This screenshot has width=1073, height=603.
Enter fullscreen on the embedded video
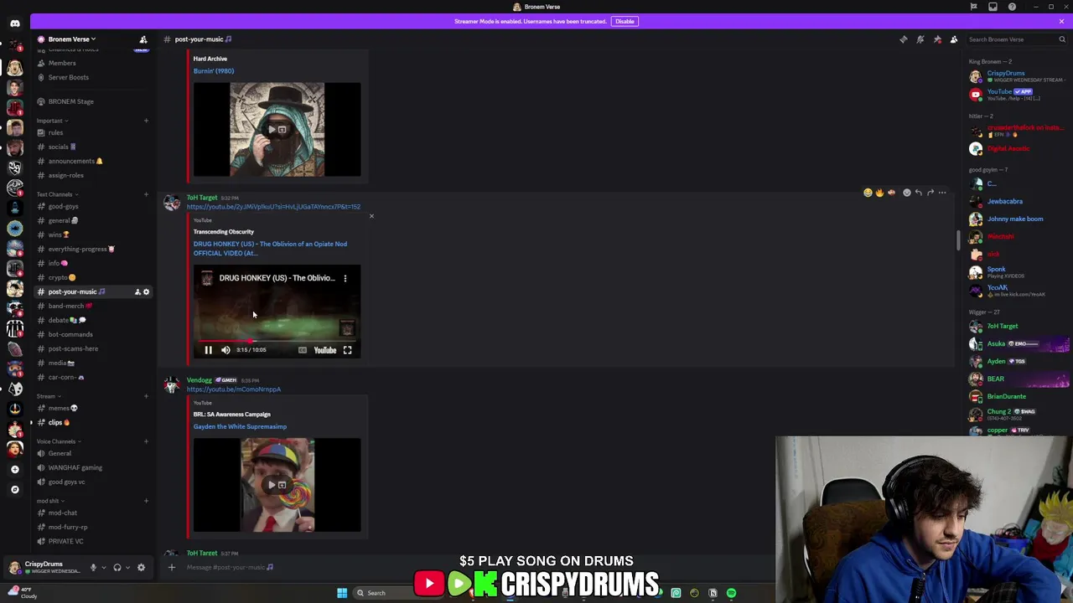click(x=347, y=350)
